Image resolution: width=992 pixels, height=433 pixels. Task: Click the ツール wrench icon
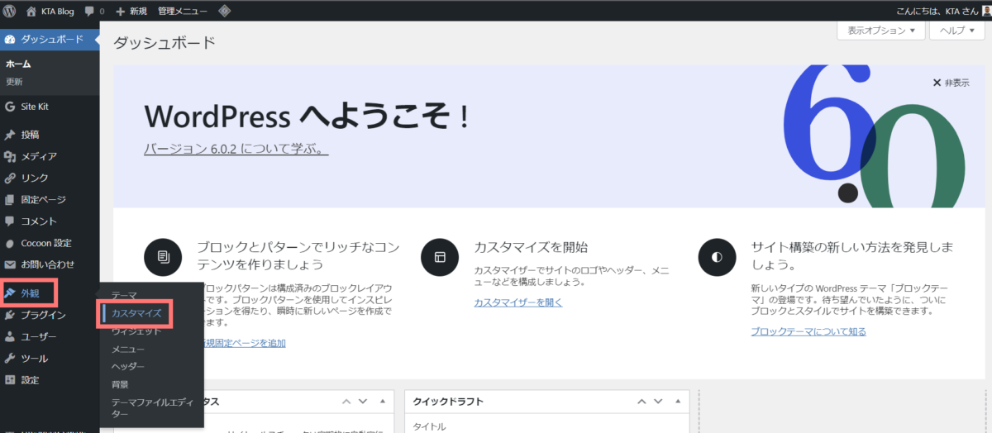[x=10, y=359]
